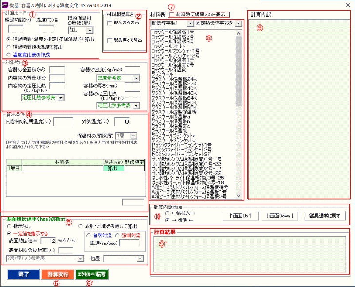This screenshot has width=355, height=287.
Task: Click the エクセルへ転写 button
Action: 91,274
